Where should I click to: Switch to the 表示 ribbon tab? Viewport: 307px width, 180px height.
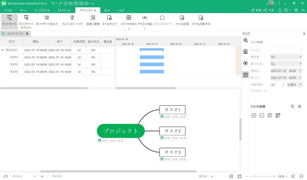pyautogui.click(x=107, y=10)
